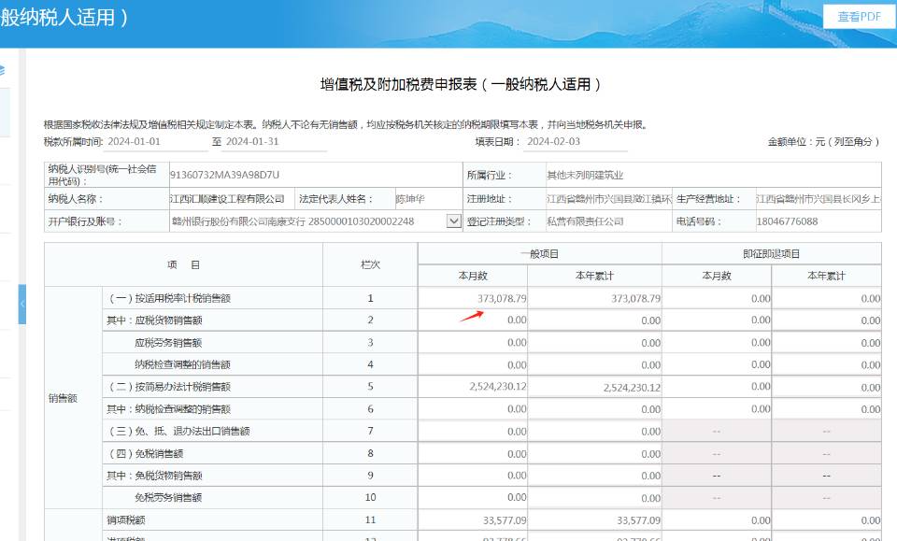Click the 电话号码 field 18046776088
The height and width of the screenshot is (541, 897).
click(x=816, y=221)
